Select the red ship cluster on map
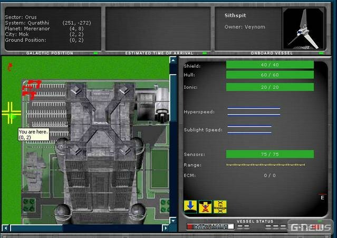Image resolution: width=337 pixels, height=238 pixels. (x=32, y=89)
